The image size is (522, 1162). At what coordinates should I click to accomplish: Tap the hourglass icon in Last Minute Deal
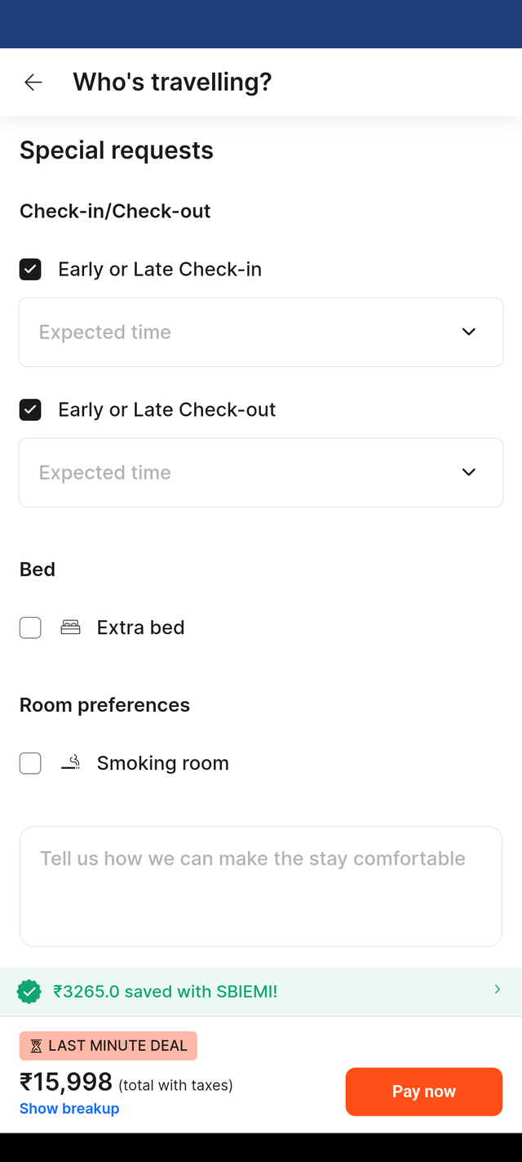pos(36,1046)
